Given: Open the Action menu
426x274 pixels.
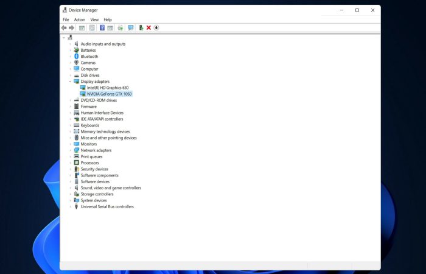Looking at the screenshot, I should [x=80, y=19].
